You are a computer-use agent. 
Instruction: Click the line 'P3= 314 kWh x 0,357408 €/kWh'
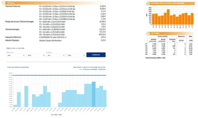point(52,32)
